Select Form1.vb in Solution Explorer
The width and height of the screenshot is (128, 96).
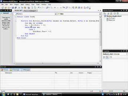pyautogui.click(x=112, y=20)
